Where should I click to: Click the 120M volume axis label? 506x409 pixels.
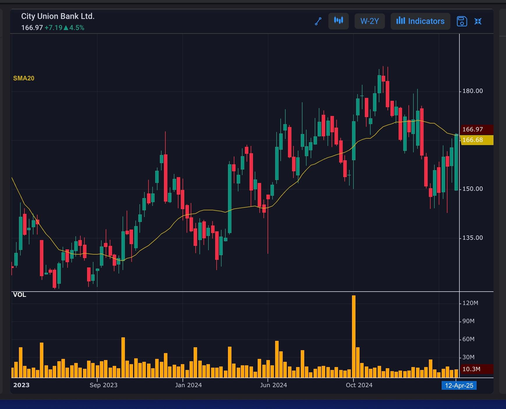(470, 303)
